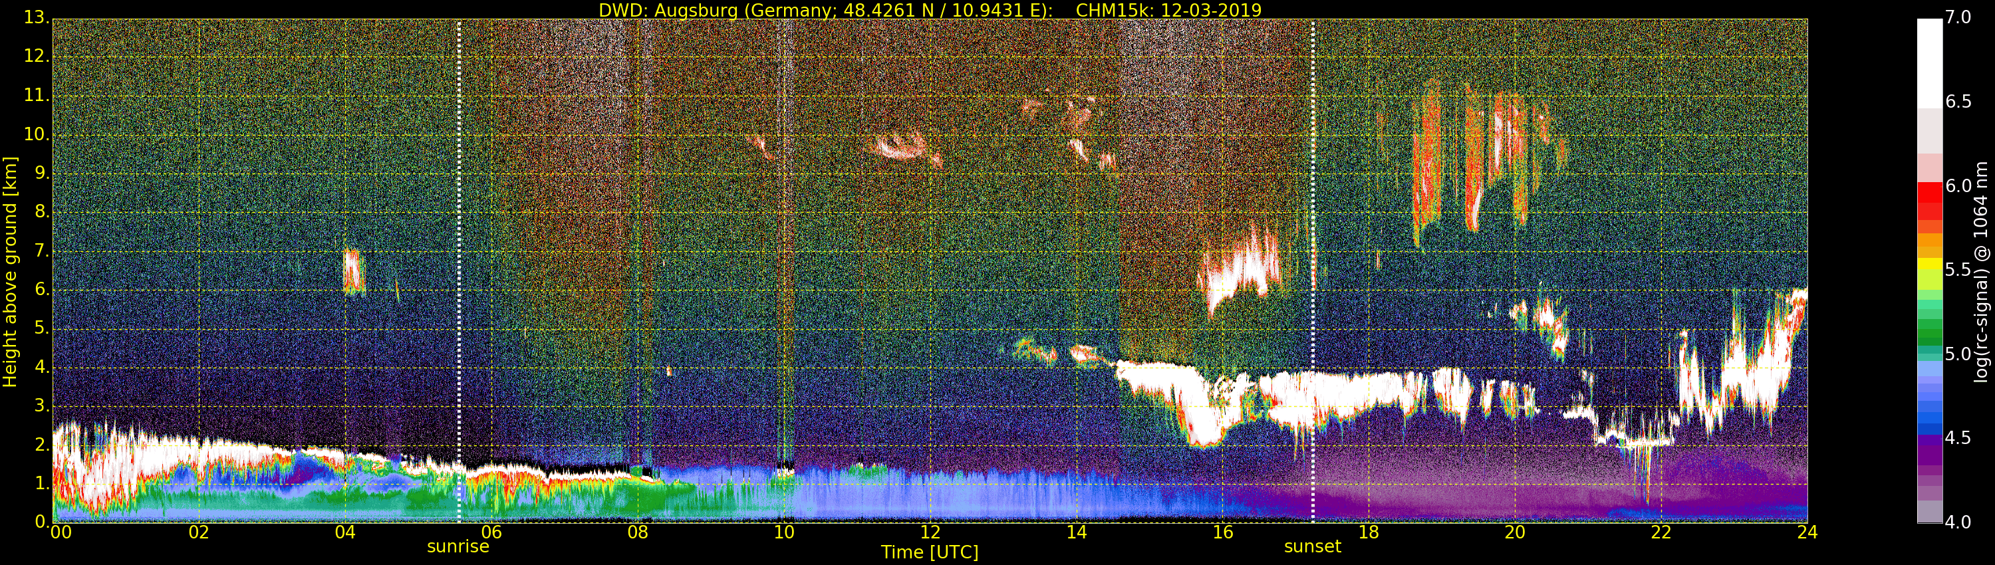Click the y-axis tick label '13.'

click(x=37, y=18)
